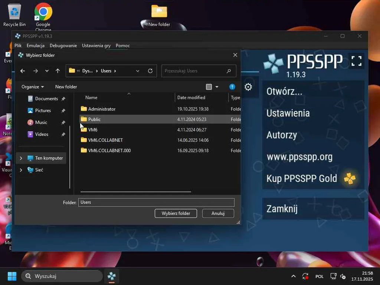The height and width of the screenshot is (285, 380).
Task: Click the sync status tray icon
Action: (305, 276)
